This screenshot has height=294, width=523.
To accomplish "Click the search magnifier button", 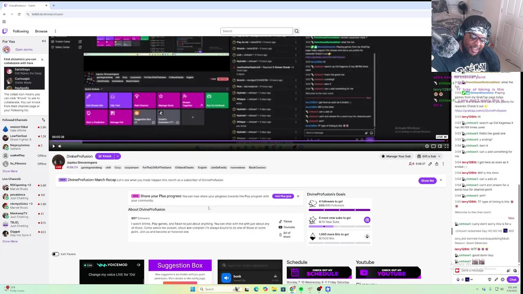I will coord(297,31).
